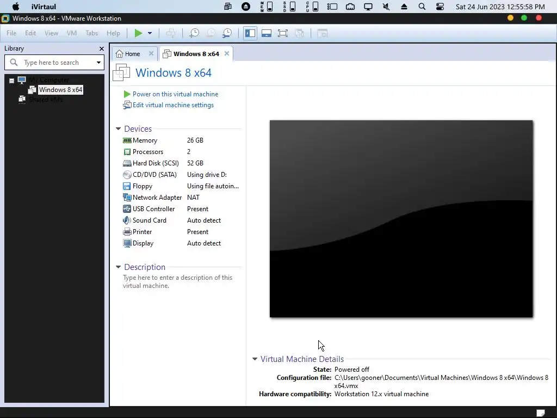557x418 pixels.
Task: Click the VM screen preview thumbnail
Action: 401,219
